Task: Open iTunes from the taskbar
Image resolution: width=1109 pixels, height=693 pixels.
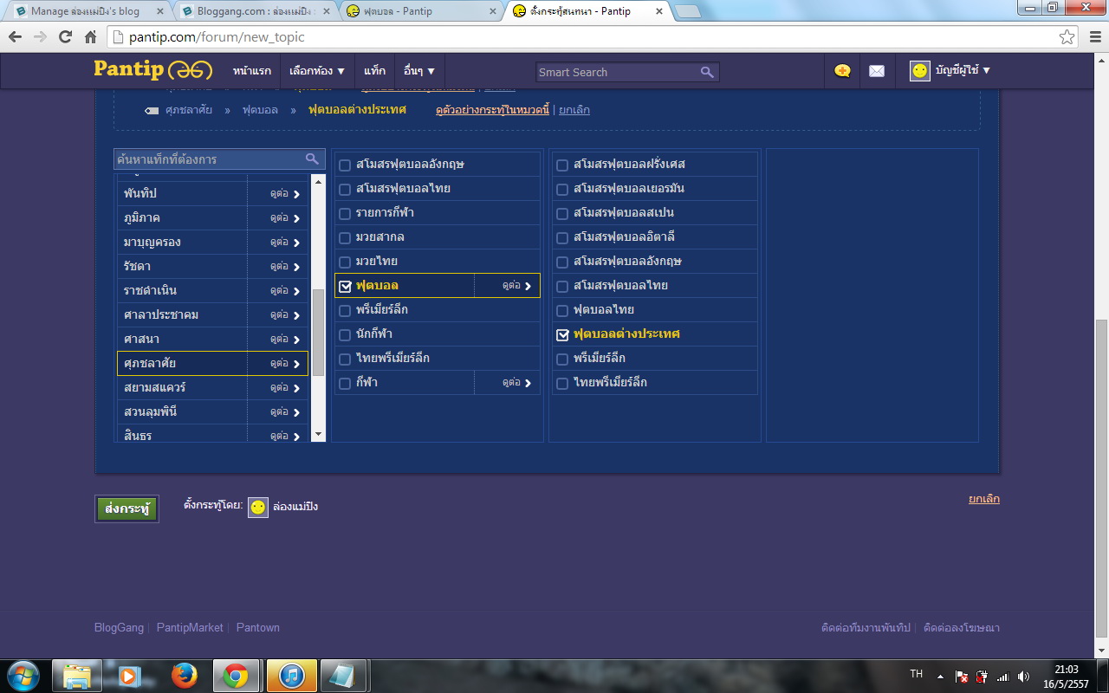Action: [x=290, y=676]
